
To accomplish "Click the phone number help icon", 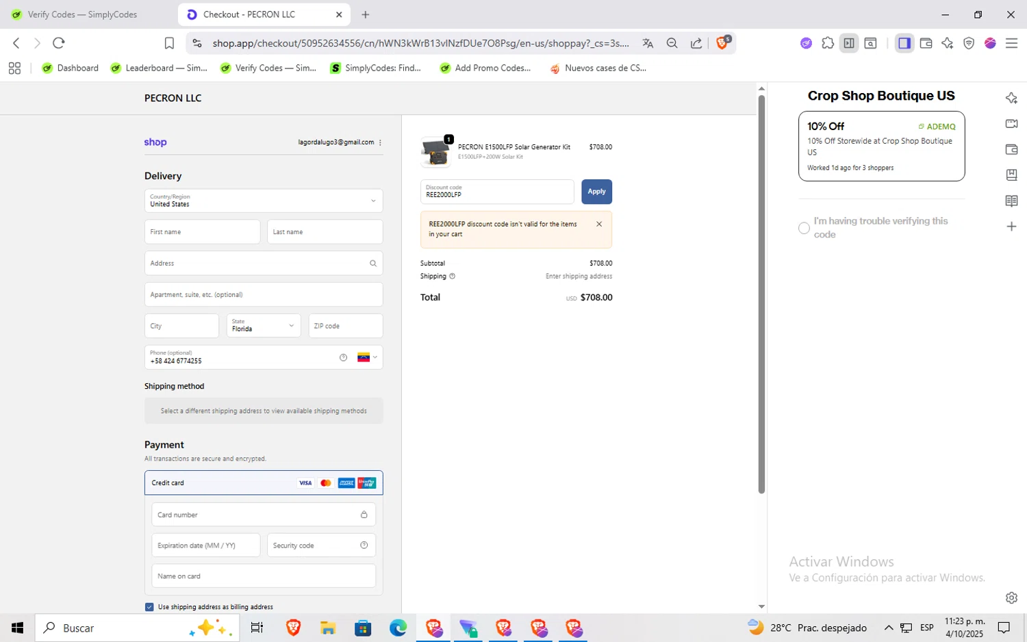I will [x=343, y=357].
